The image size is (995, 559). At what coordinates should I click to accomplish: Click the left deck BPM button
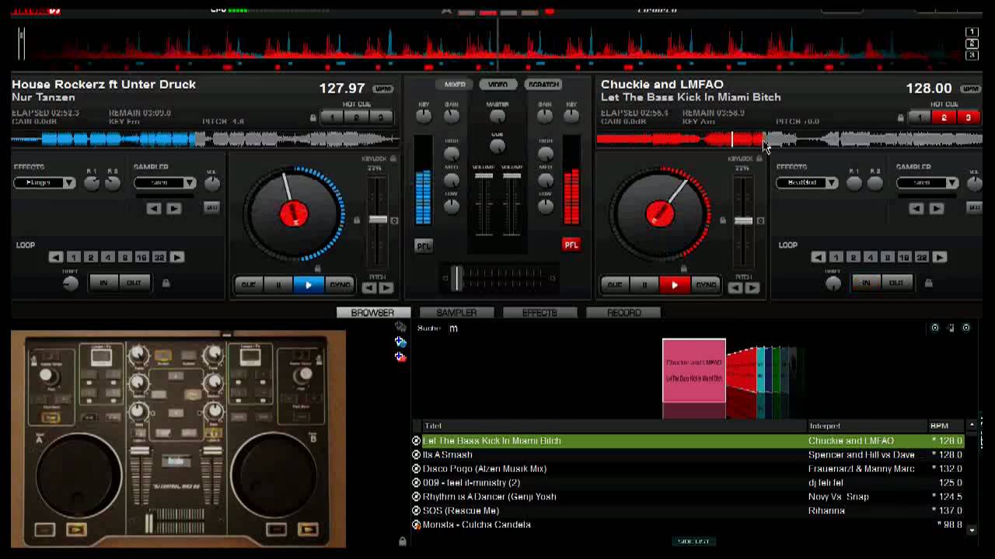[x=383, y=89]
